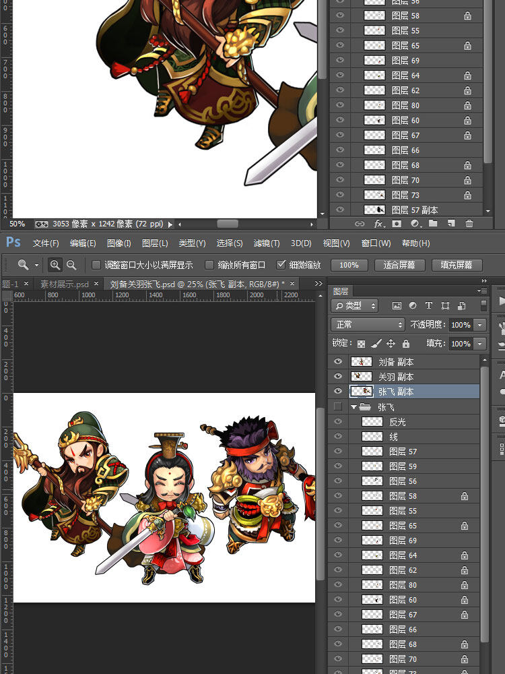Select the zoom in mode icon
The width and height of the screenshot is (505, 674).
pos(55,265)
